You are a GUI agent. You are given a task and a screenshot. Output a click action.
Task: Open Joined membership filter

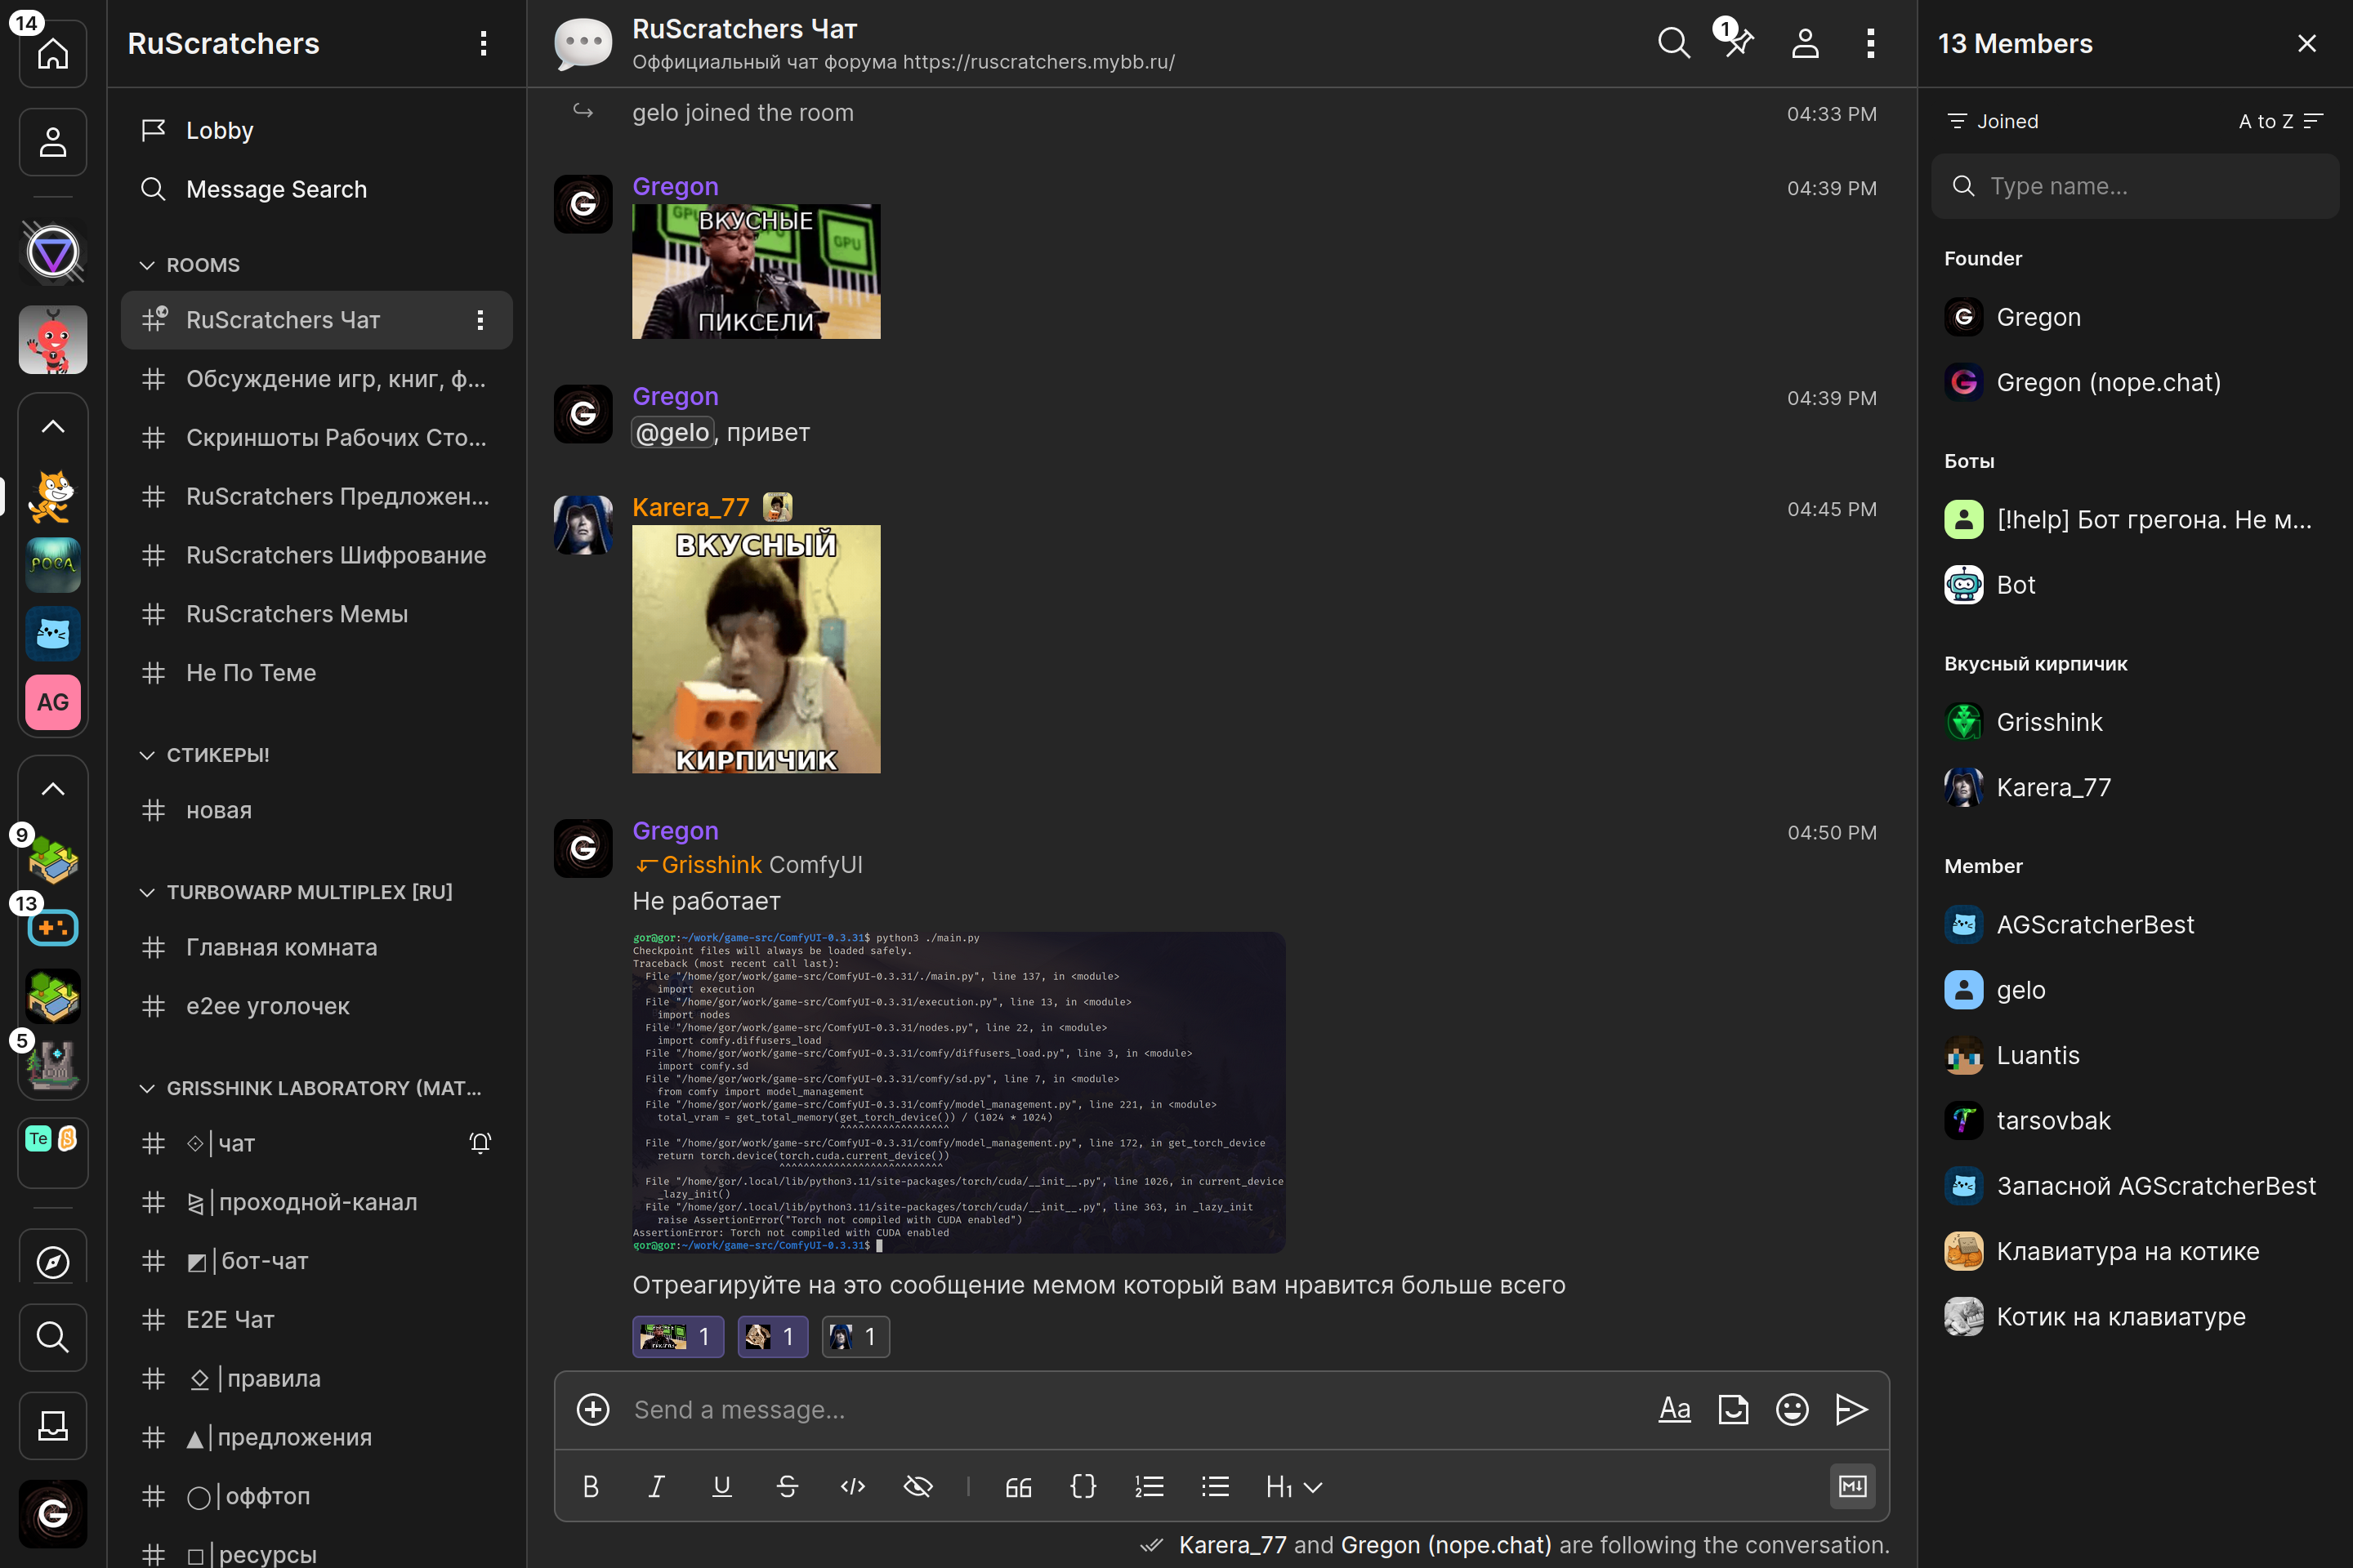(x=1993, y=121)
